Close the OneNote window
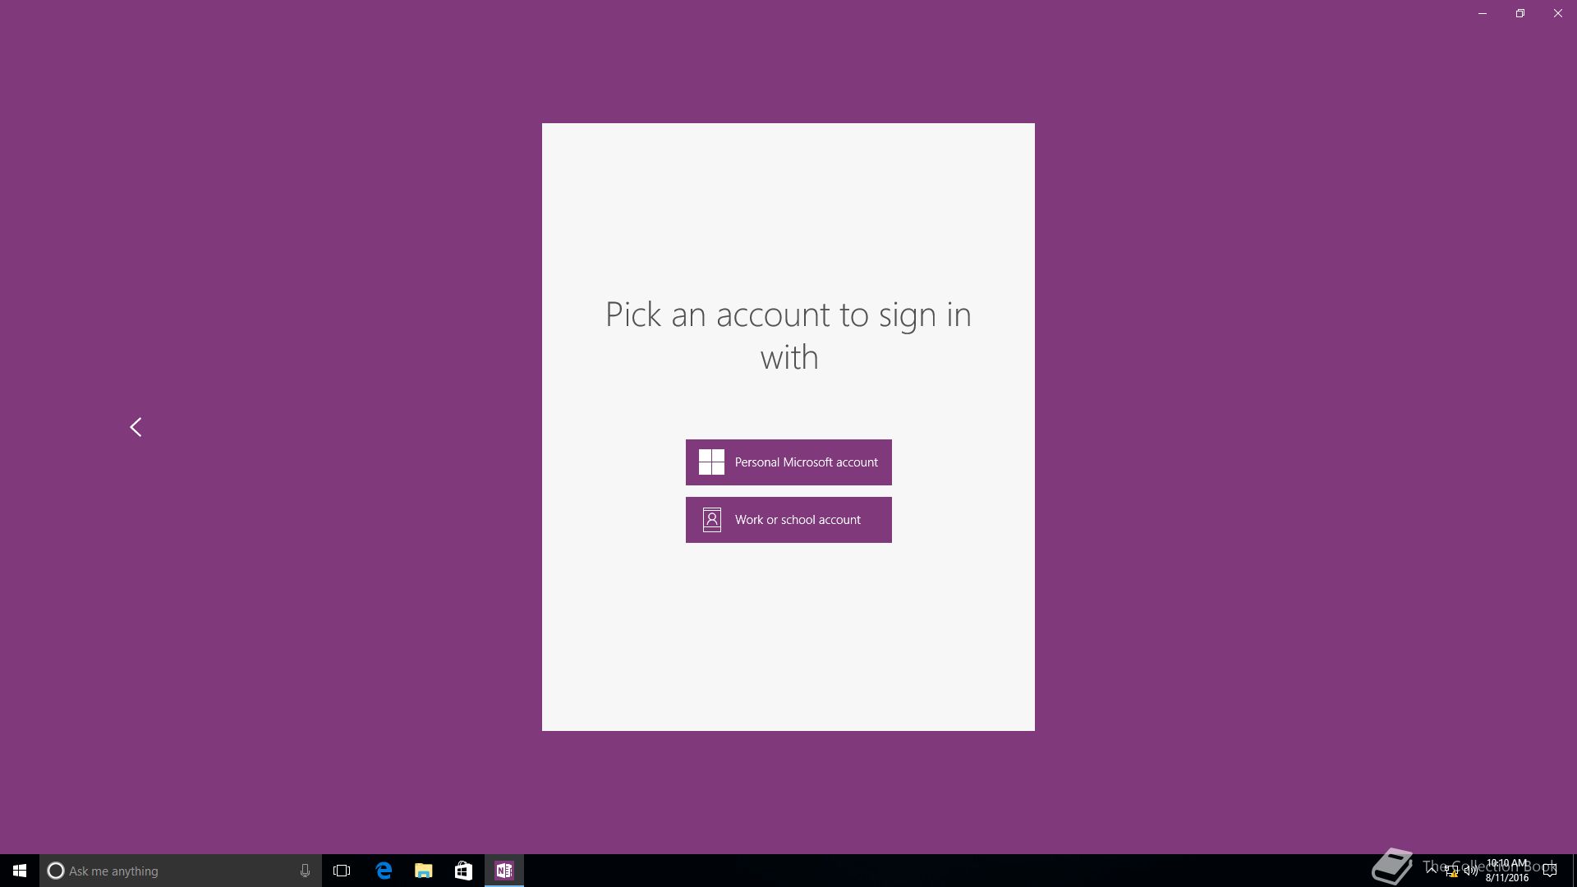The width and height of the screenshot is (1577, 887). point(1558,13)
